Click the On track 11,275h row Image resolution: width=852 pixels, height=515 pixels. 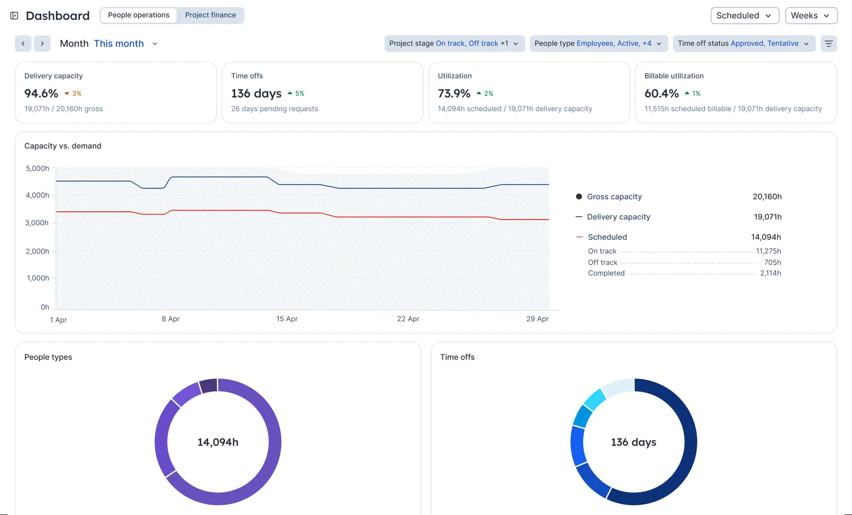684,251
